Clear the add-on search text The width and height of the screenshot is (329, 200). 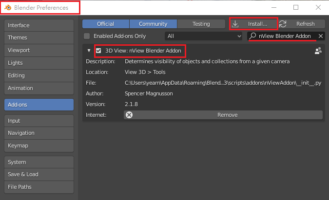321,36
